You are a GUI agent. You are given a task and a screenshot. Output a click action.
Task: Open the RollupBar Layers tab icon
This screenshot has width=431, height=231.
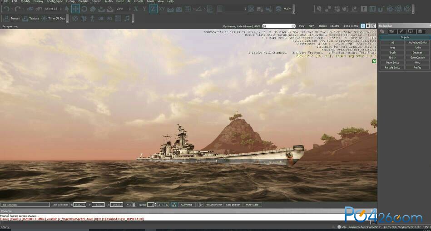[x=420, y=32]
